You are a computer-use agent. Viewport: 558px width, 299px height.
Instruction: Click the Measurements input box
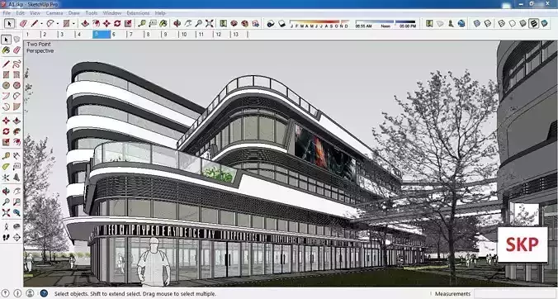[x=515, y=294]
